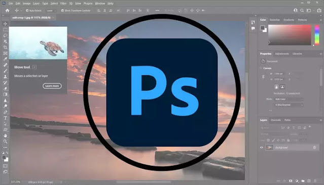Open the History panel icon
Viewport: 324px width, 185px height.
pyautogui.click(x=253, y=22)
